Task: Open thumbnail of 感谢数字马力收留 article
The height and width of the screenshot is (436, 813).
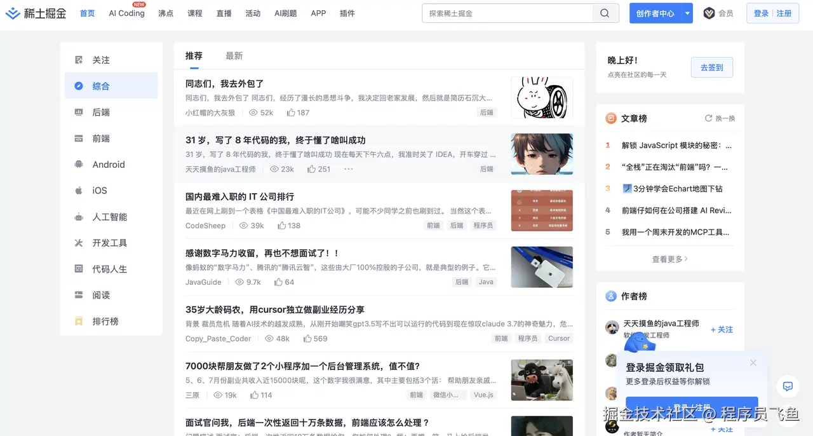Action: pos(542,267)
